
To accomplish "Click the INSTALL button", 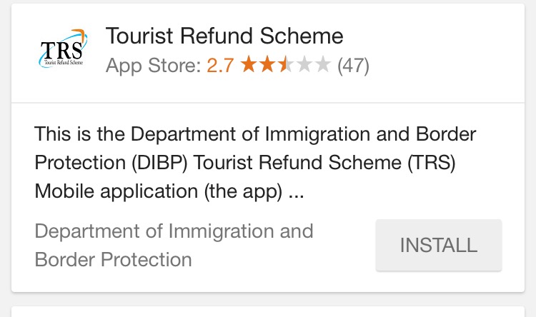I will pos(439,246).
